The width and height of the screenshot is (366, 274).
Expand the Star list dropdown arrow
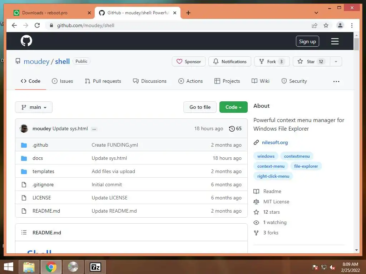click(336, 61)
